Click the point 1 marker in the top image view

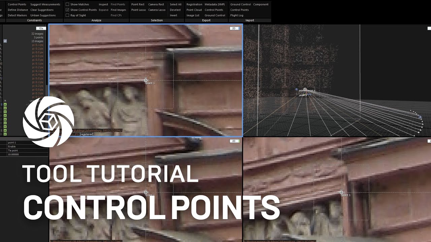[145, 80]
